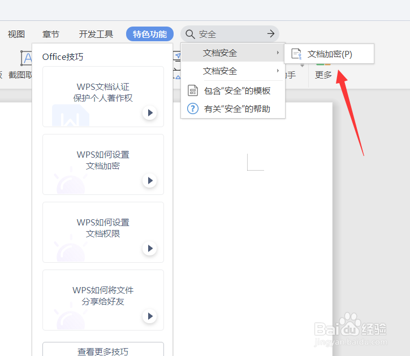This screenshot has height=356, width=410.
Task: Click the 文档加密 lock document icon
Action: 296,54
